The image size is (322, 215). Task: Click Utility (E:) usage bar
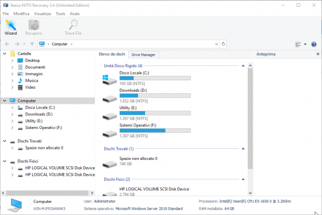(155, 113)
